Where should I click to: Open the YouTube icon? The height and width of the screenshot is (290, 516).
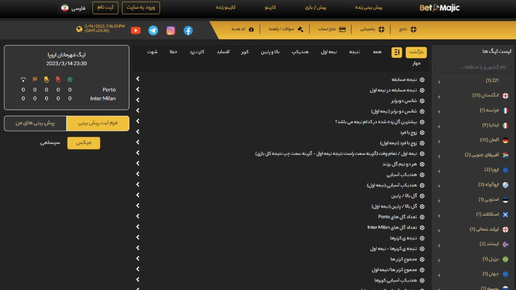click(x=136, y=30)
